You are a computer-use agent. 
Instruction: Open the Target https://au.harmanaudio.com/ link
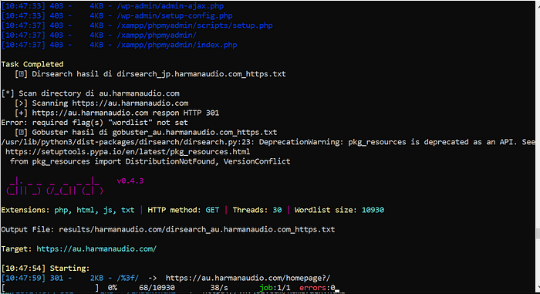tap(96, 248)
